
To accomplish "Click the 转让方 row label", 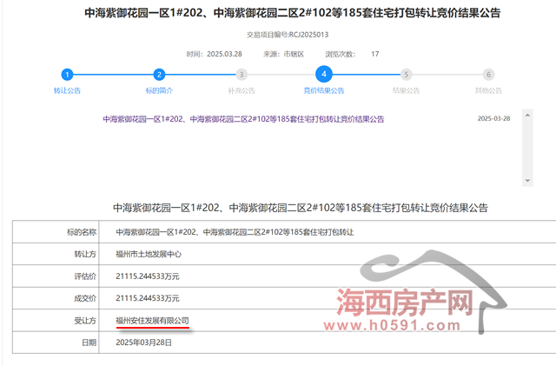I will click(85, 254).
